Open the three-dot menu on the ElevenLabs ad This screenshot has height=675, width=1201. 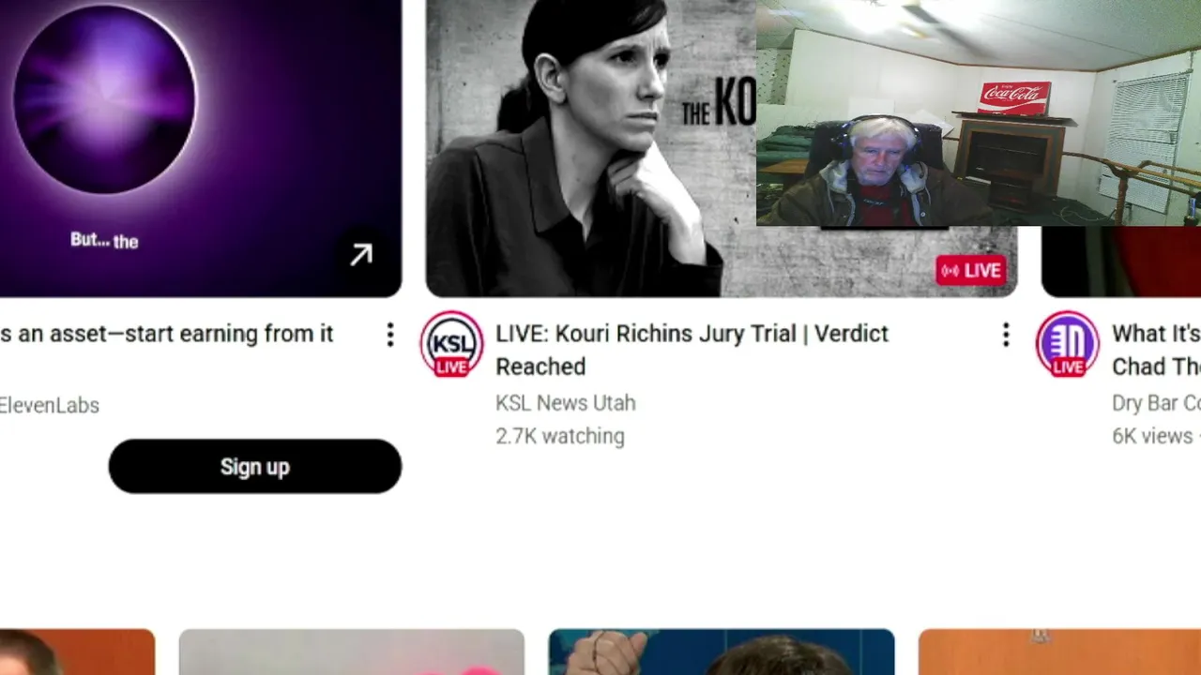coord(390,335)
